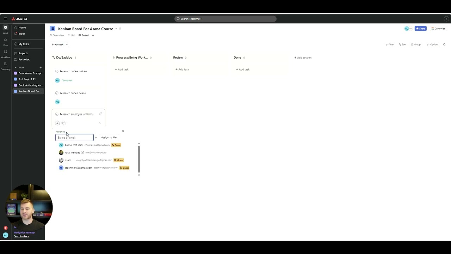Select Kanban Board For project in sidebar

pos(28,91)
